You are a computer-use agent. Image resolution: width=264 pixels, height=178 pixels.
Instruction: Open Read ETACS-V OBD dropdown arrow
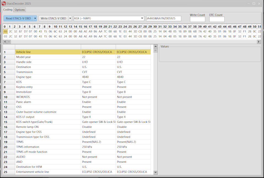[x=35, y=18]
